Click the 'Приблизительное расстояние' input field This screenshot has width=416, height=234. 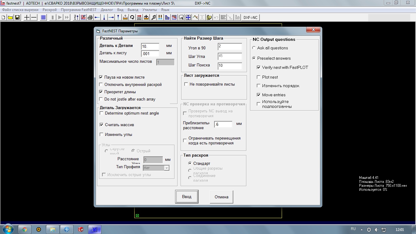click(223, 124)
